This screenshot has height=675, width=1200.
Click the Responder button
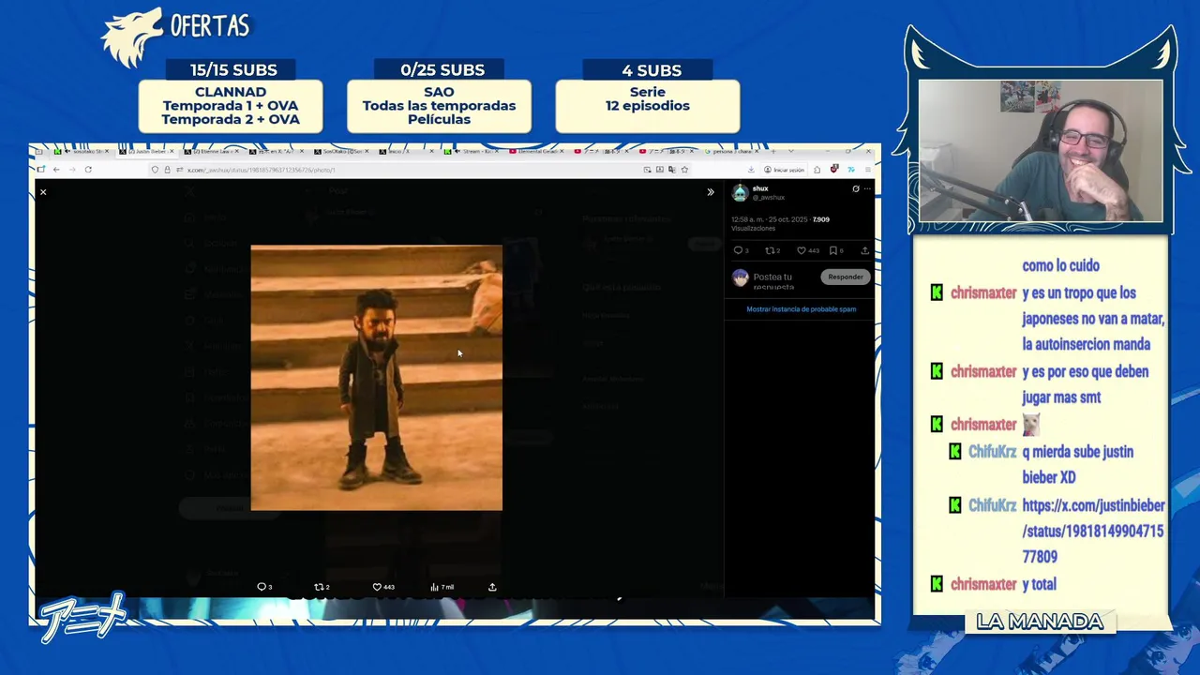[x=845, y=277]
